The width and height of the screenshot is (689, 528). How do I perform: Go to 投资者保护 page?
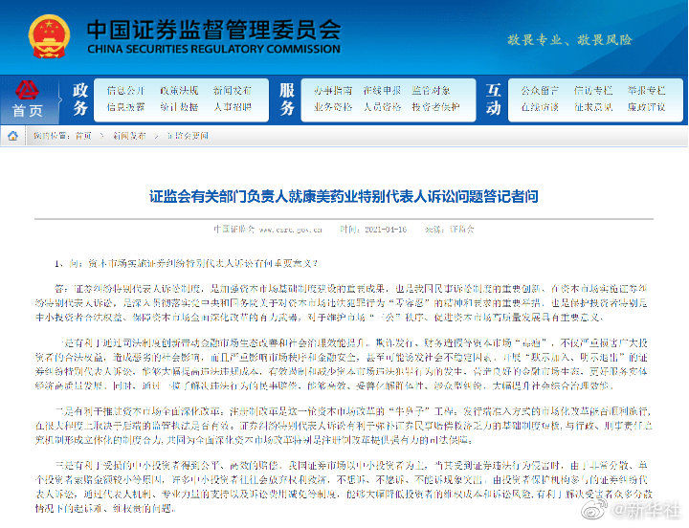pos(436,107)
